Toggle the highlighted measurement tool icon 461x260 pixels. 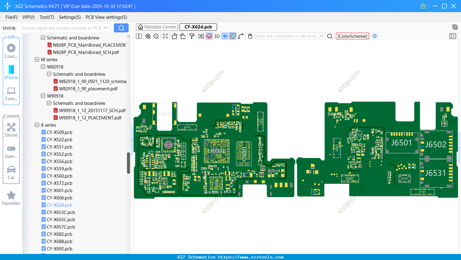click(x=233, y=36)
